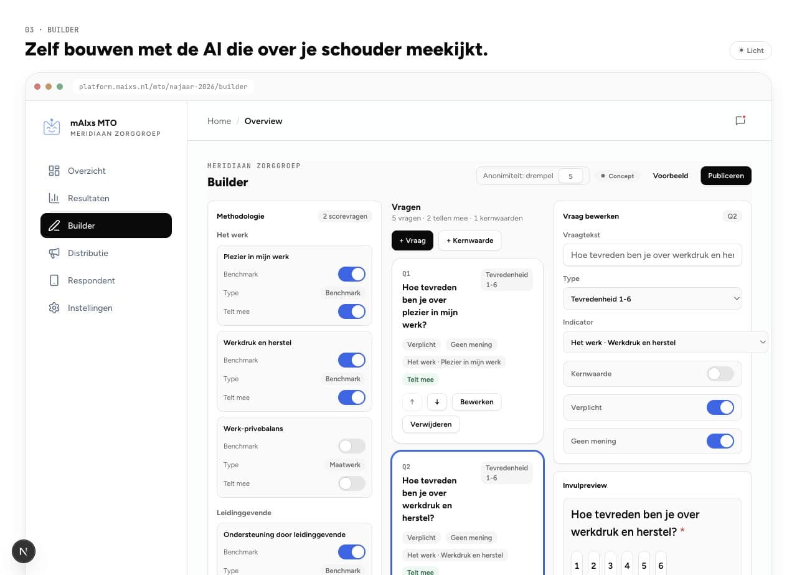Click the + Kernwaarde button
This screenshot has width=797, height=575.
pyautogui.click(x=469, y=240)
